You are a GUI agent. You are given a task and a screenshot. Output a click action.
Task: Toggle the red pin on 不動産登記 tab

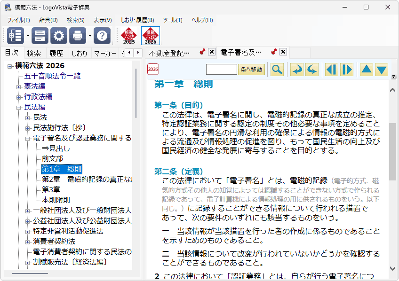click(202, 52)
